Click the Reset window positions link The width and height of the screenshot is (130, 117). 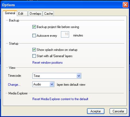(48, 63)
